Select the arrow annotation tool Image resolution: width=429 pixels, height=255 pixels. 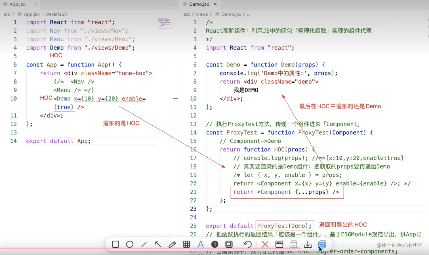tap(158, 244)
